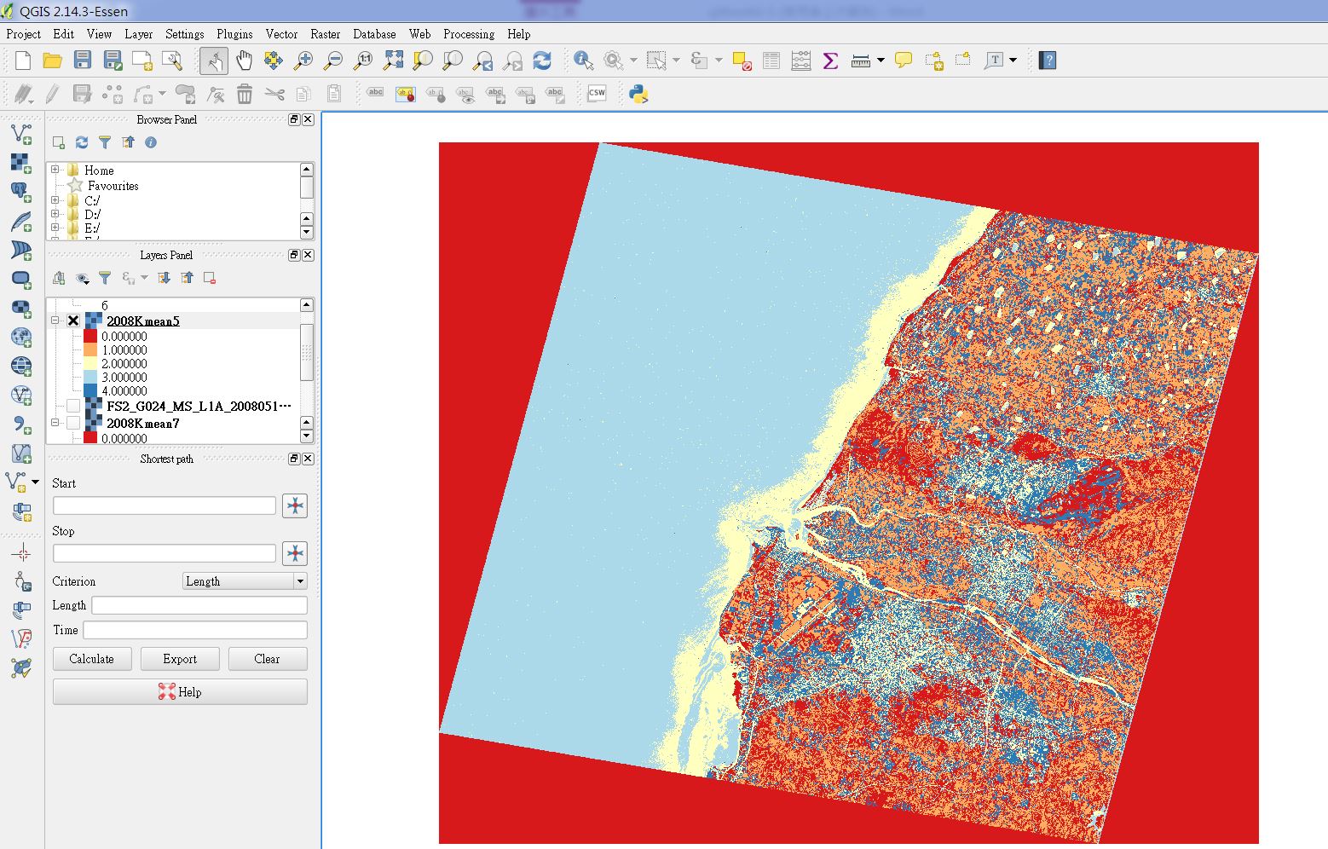Screen dimensions: 1328x849
Task: Expand the D:/ drive node
Action: (55, 215)
